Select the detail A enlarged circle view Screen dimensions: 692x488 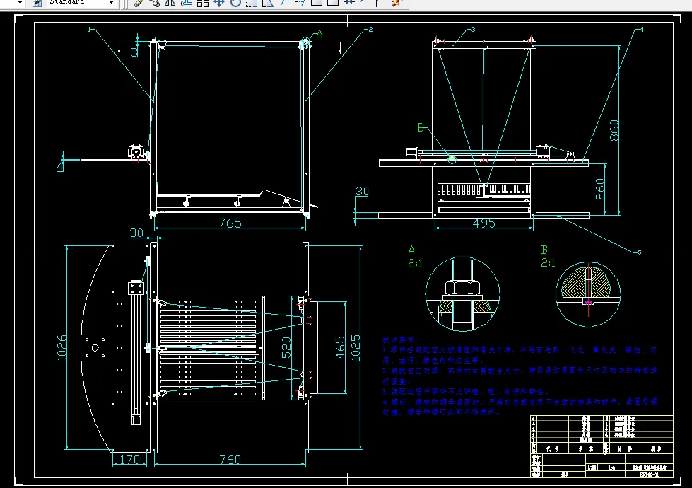tap(462, 294)
